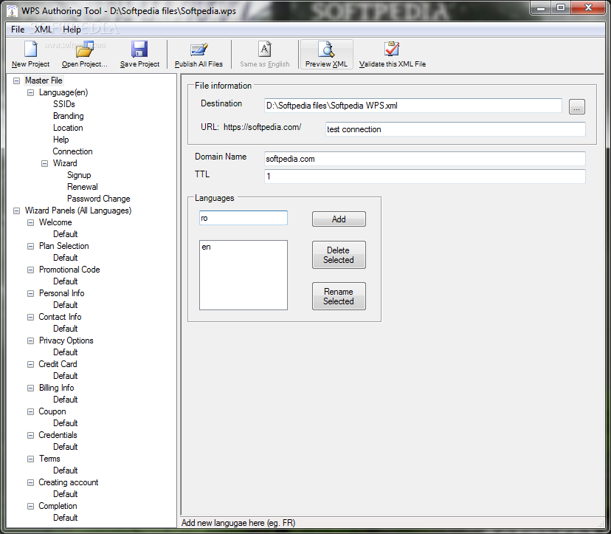Select Signup under Wizard
Viewport: 611px width, 534px height.
[x=79, y=175]
